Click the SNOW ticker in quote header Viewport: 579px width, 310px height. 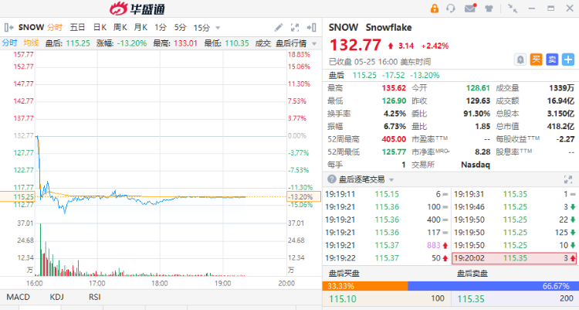[x=344, y=28]
